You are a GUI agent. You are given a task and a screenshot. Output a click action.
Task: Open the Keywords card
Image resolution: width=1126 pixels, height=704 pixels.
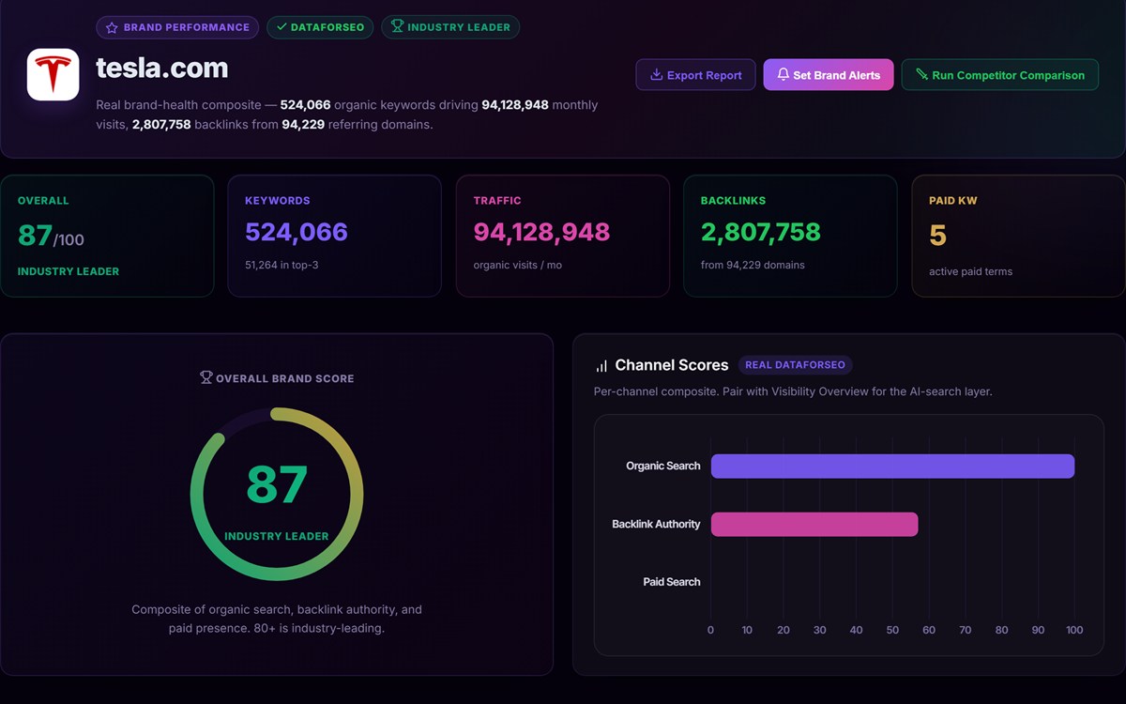(334, 236)
